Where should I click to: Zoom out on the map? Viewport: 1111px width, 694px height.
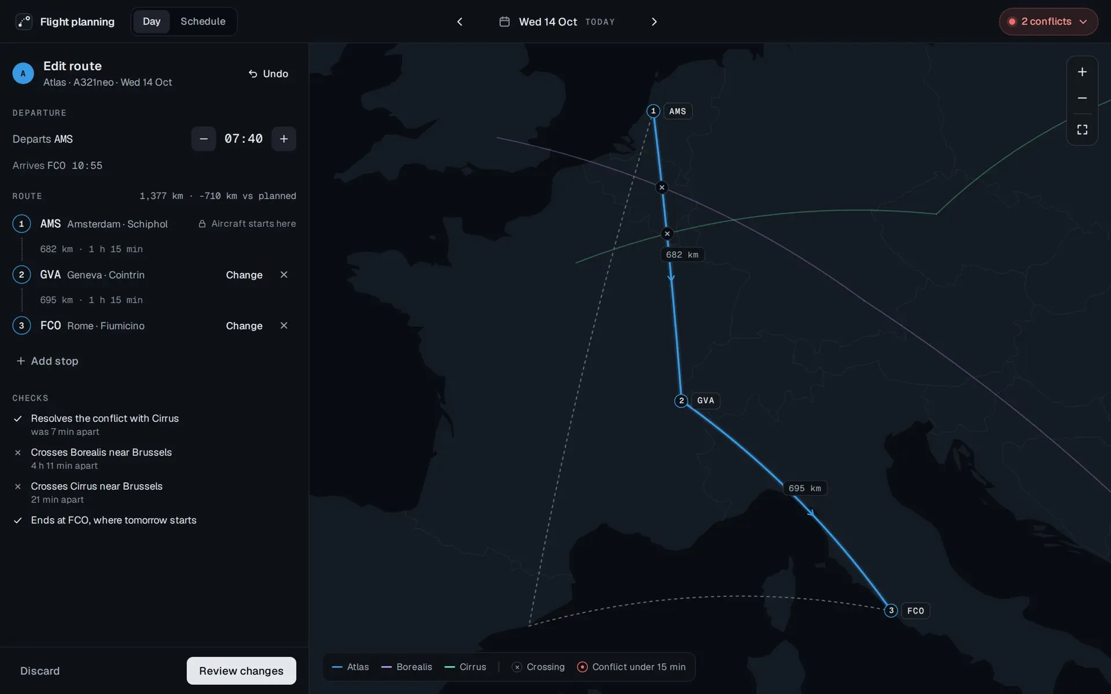click(x=1082, y=98)
